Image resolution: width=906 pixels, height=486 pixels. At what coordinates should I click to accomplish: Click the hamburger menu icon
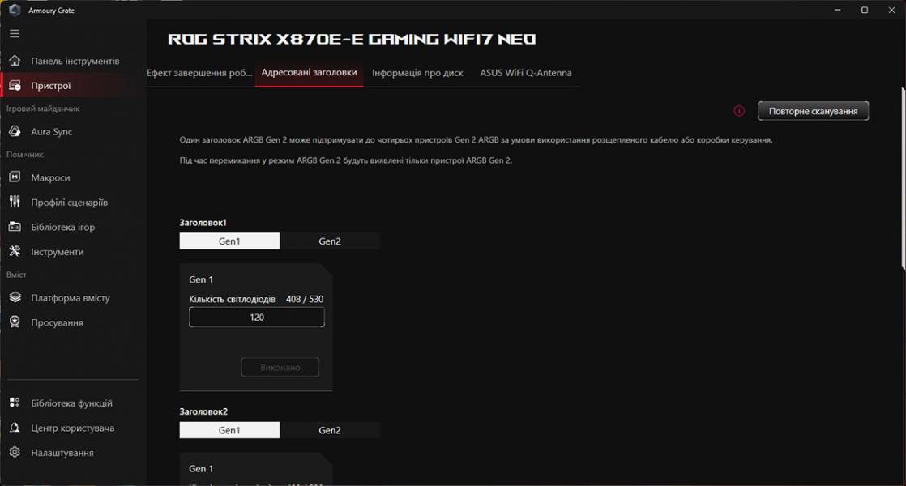click(15, 33)
